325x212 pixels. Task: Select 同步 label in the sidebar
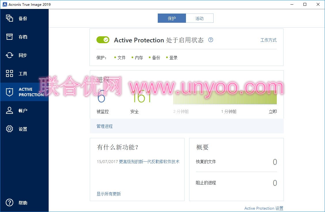tap(23, 55)
